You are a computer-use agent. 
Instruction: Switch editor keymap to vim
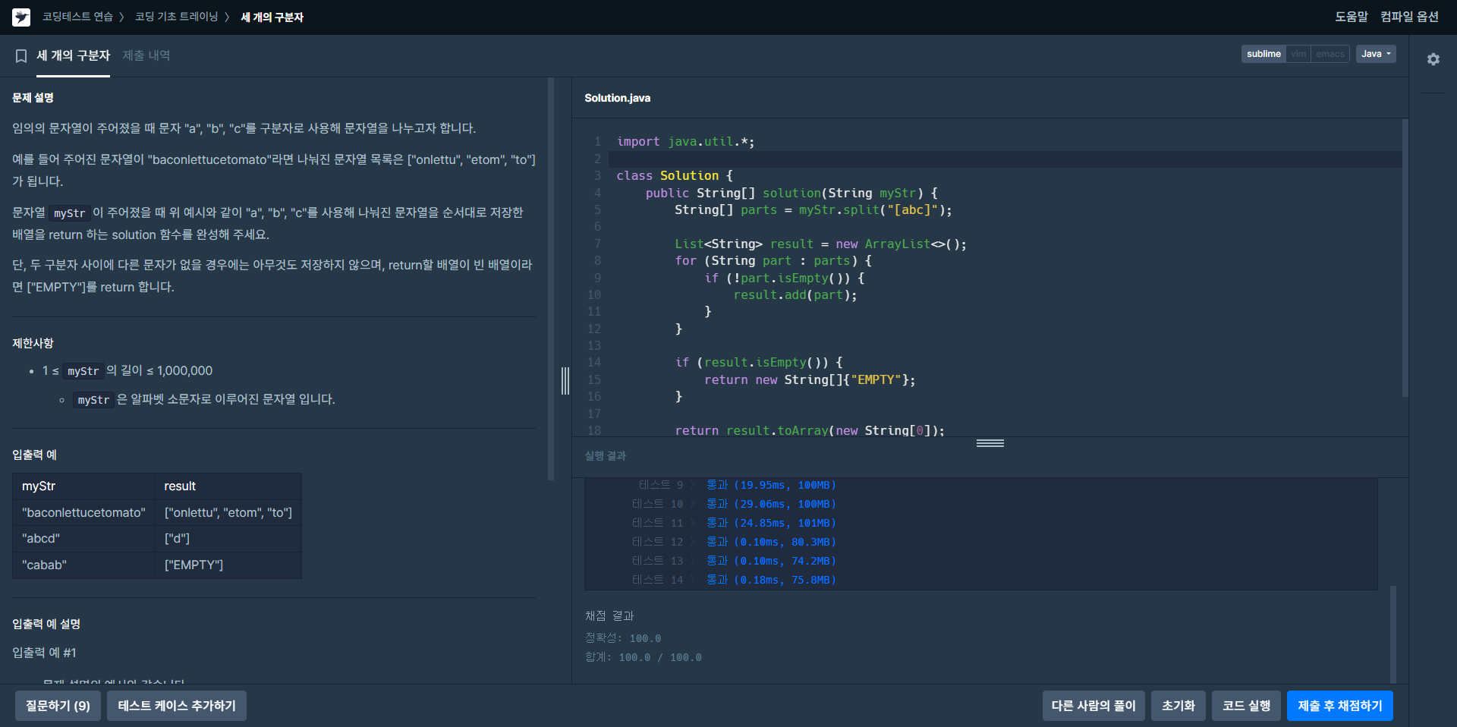tap(1298, 54)
